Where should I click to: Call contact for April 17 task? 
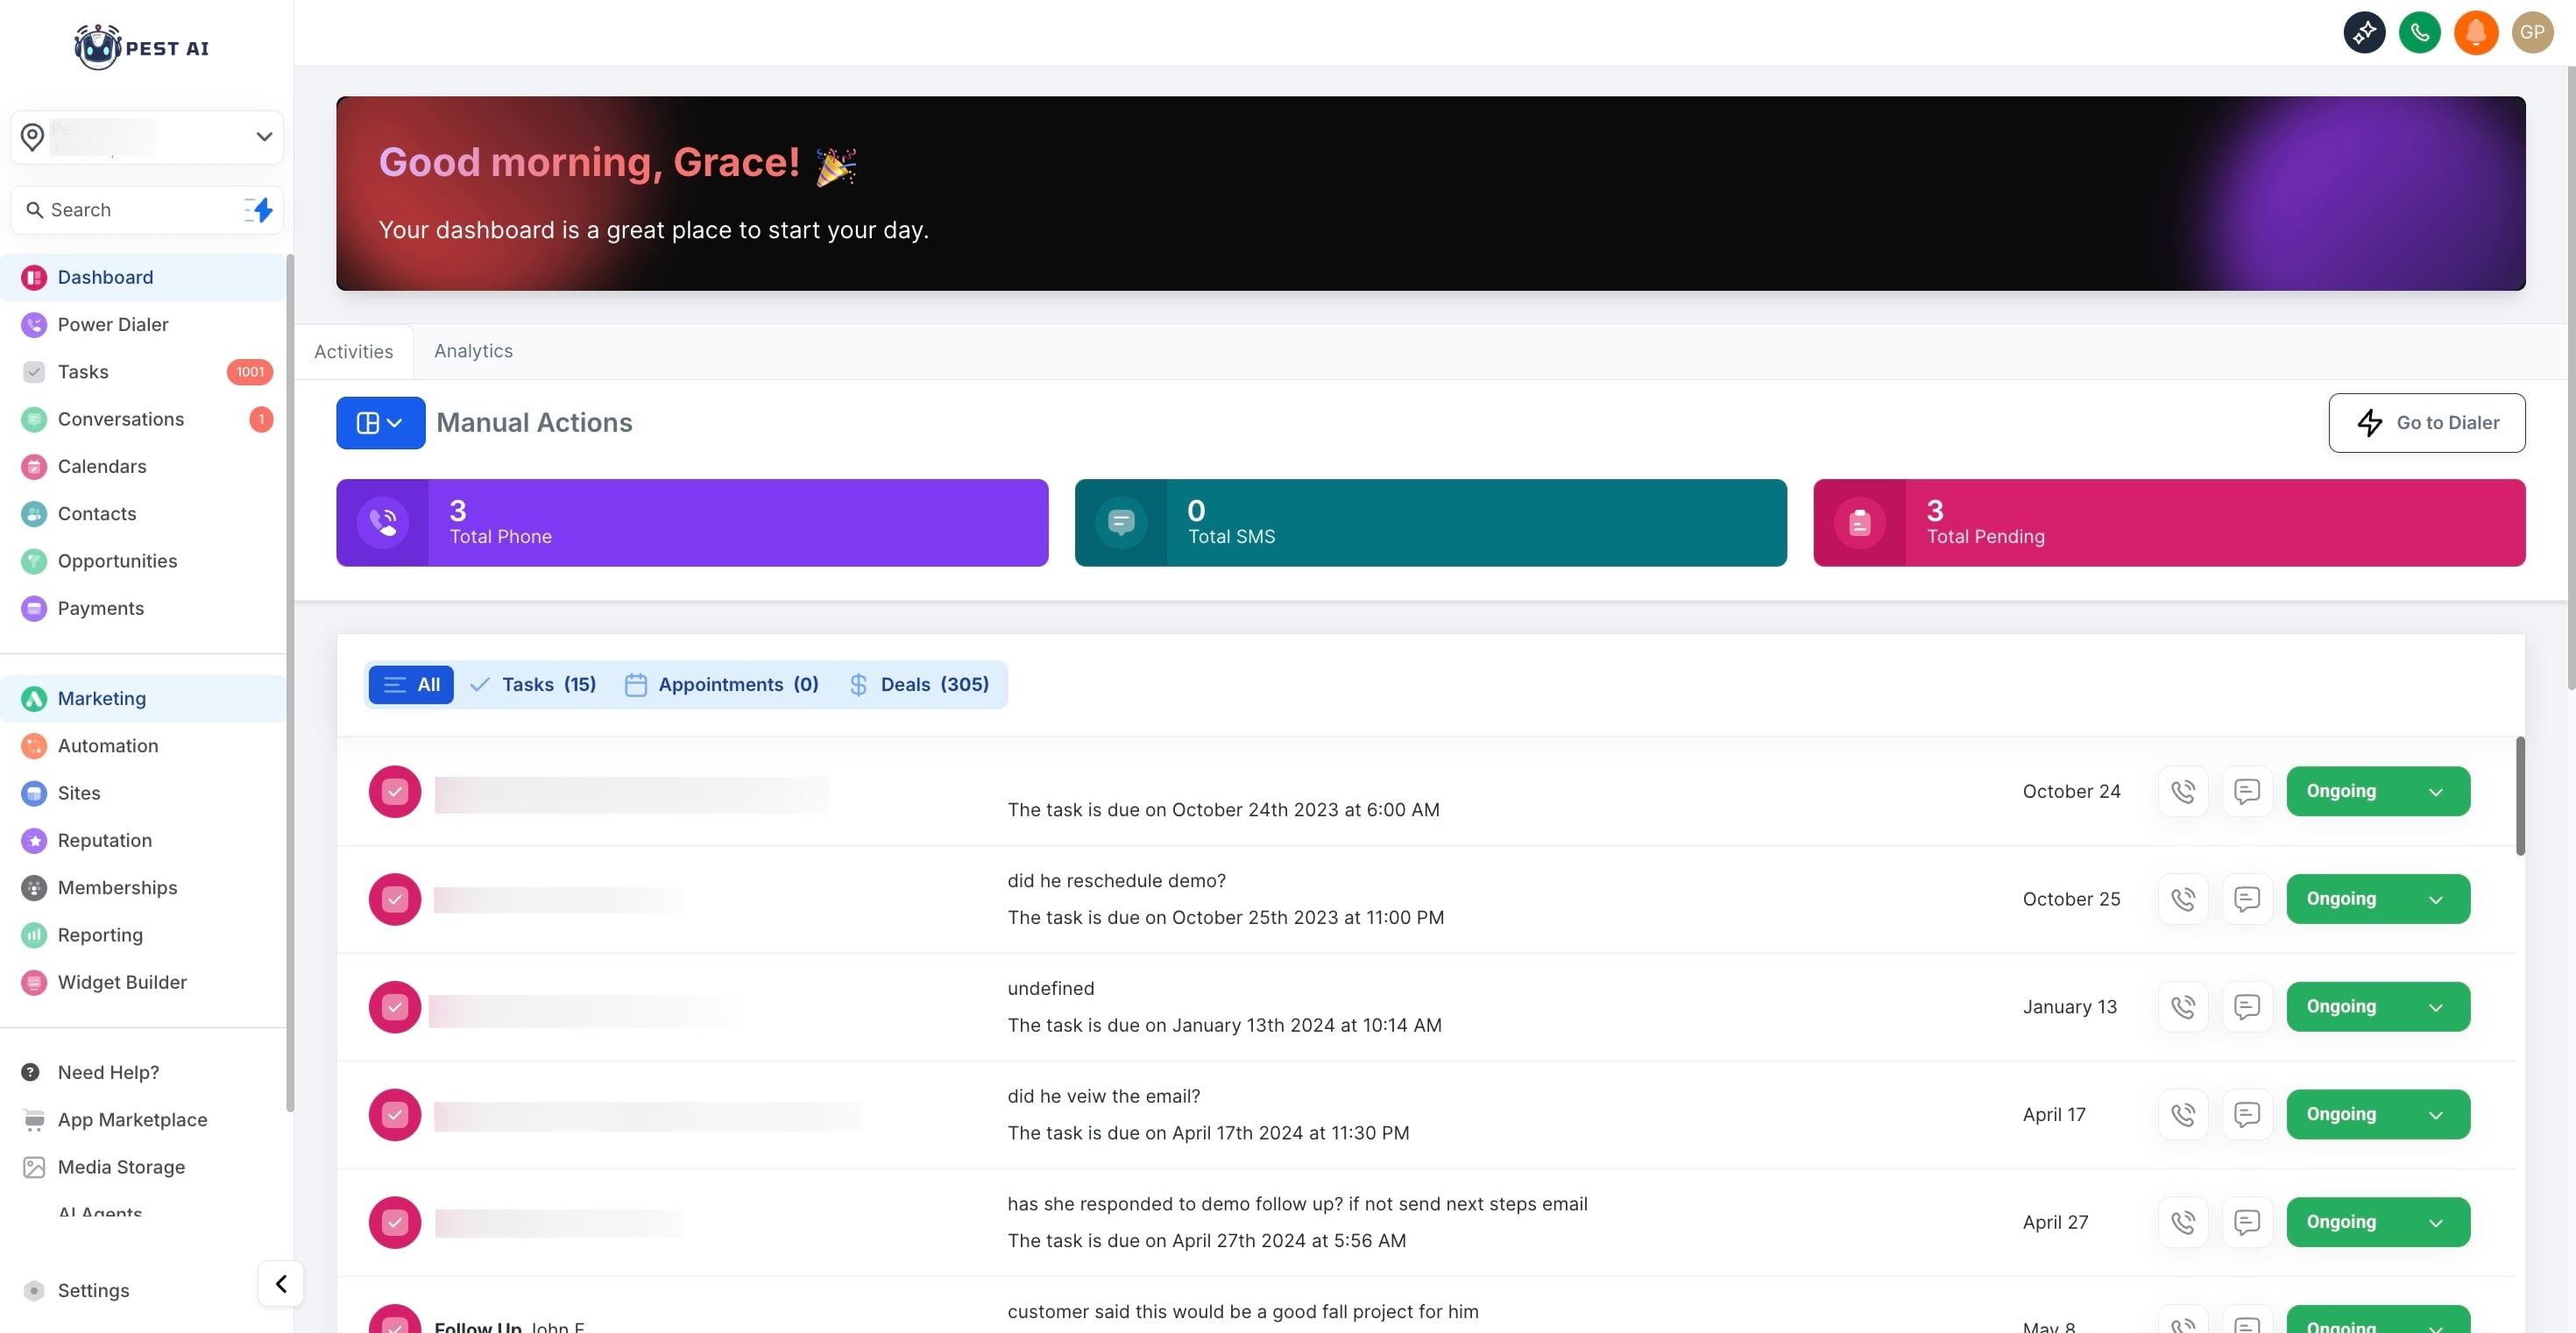2183,1114
